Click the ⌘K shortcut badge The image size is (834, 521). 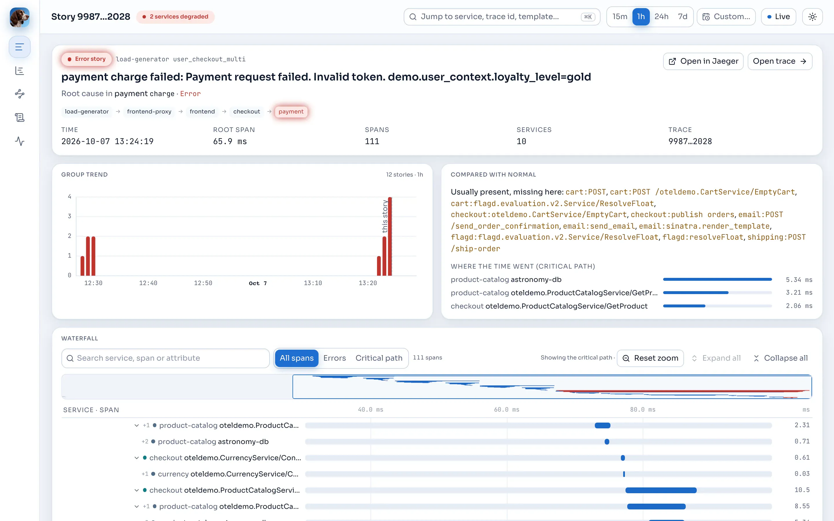point(588,17)
